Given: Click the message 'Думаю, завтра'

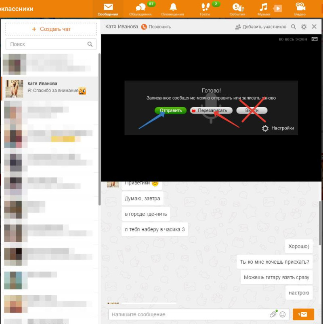Looking at the screenshot, I should tap(143, 199).
